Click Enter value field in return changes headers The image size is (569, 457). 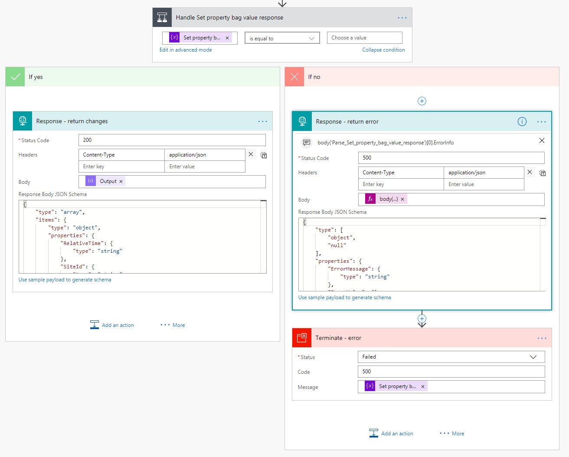205,166
